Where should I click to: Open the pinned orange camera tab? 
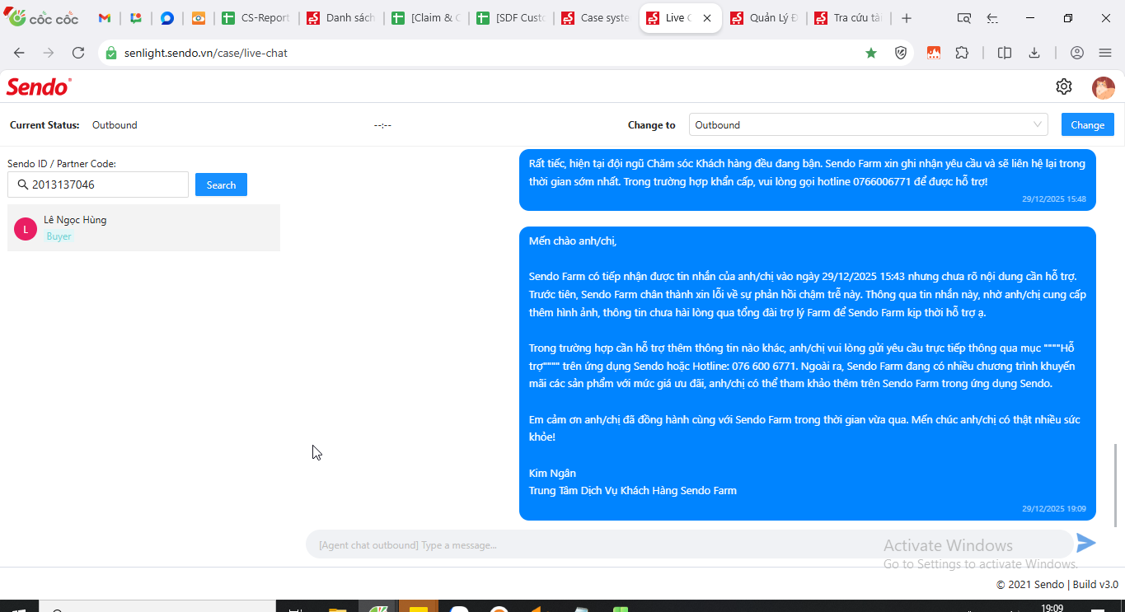[x=199, y=18]
